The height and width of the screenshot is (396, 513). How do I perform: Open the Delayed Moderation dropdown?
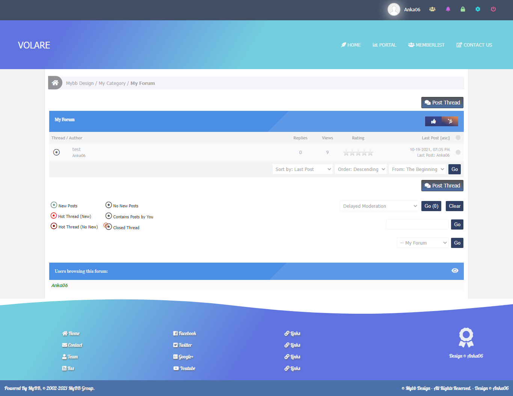pos(379,206)
